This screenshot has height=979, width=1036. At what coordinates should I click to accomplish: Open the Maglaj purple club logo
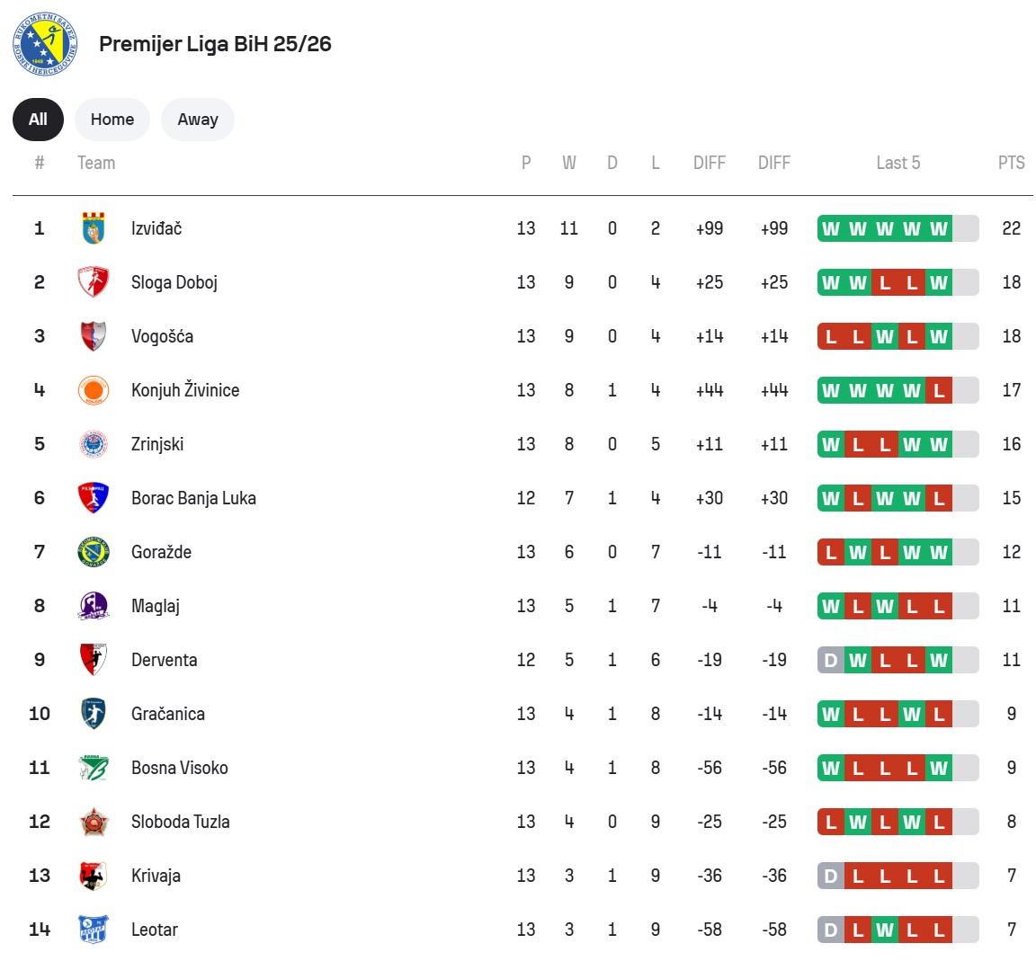pyautogui.click(x=94, y=606)
